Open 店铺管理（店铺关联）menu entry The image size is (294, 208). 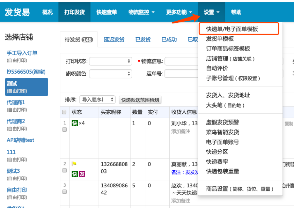230,59
